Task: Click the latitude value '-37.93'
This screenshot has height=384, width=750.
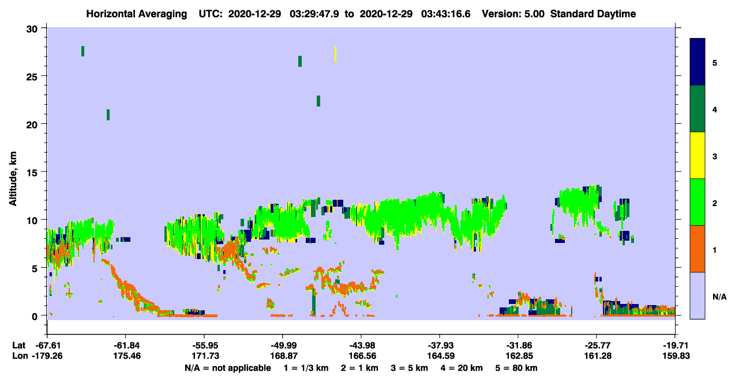Action: 440,345
